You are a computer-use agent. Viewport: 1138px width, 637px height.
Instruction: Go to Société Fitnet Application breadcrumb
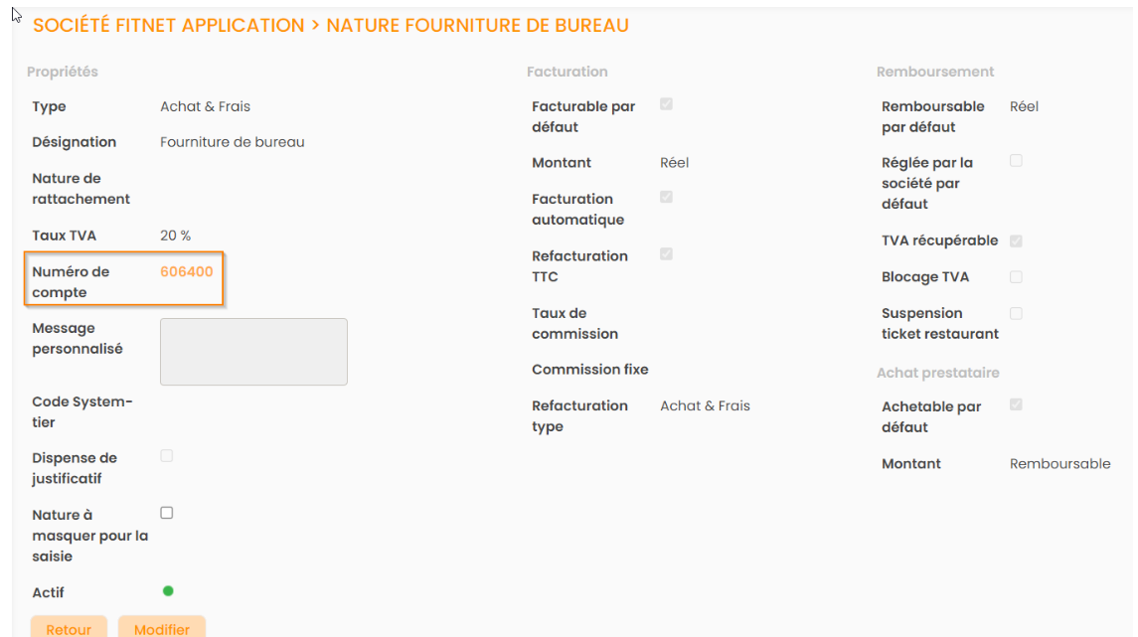(169, 26)
